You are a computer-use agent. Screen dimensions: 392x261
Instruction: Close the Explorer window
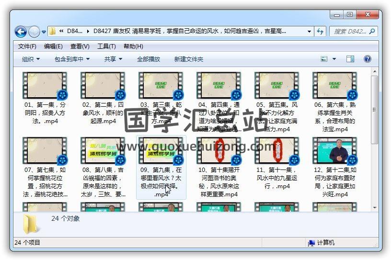tap(367, 15)
